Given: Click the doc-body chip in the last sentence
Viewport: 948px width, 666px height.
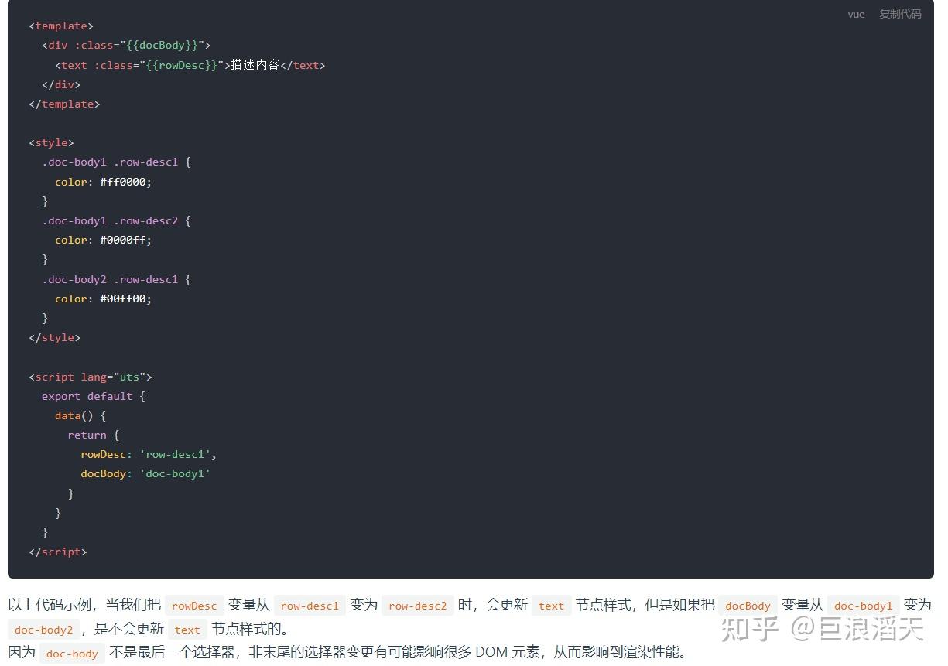Looking at the screenshot, I should coord(72,654).
